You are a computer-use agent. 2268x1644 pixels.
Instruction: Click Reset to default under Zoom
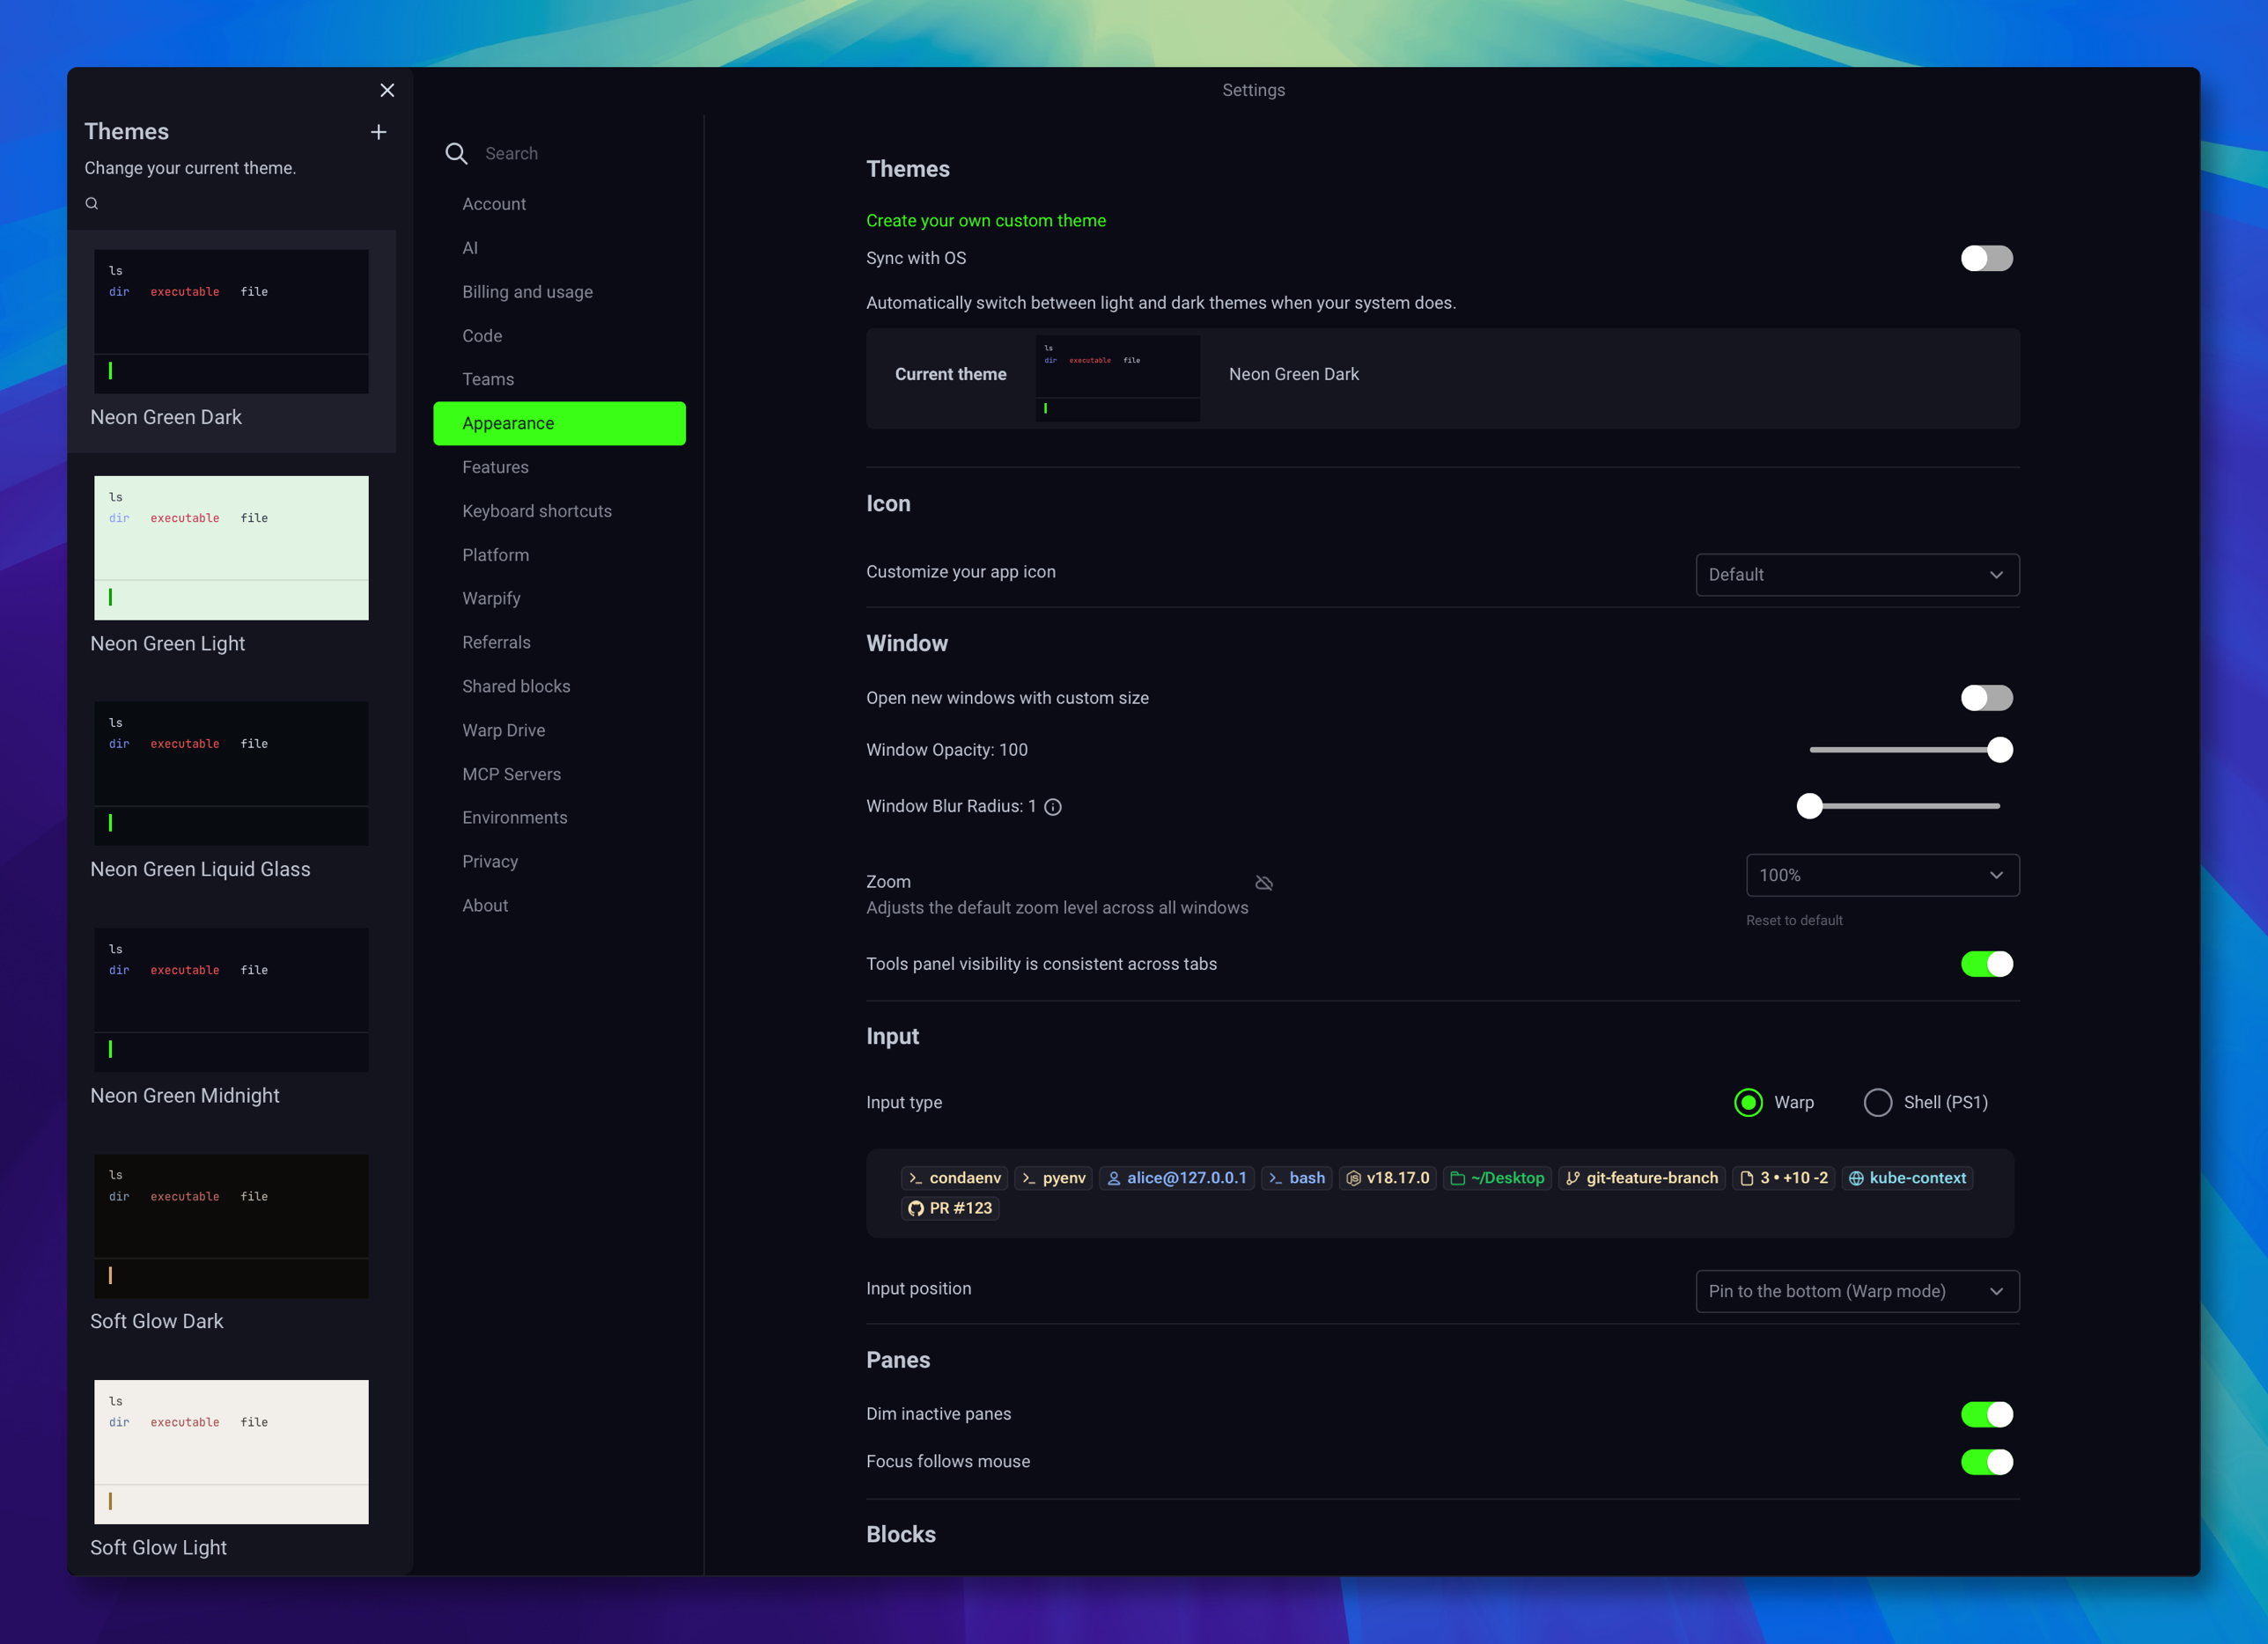pos(1794,921)
